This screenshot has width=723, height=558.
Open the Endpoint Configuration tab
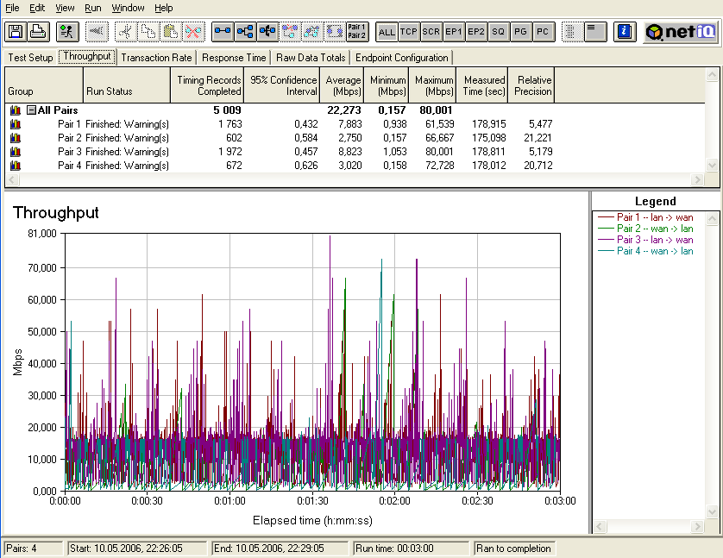(402, 58)
